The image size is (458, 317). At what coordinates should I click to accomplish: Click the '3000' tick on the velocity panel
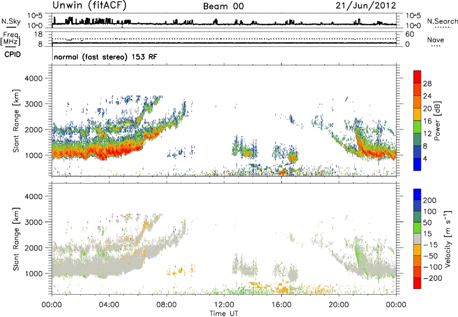click(x=34, y=222)
